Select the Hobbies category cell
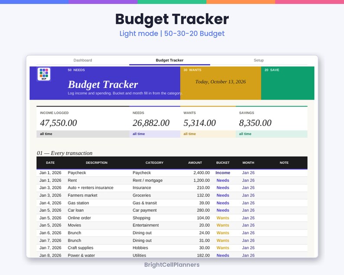Screen dimensions: 344x275 [x=140, y=248]
